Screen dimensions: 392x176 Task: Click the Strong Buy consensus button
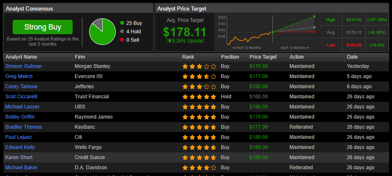43,27
